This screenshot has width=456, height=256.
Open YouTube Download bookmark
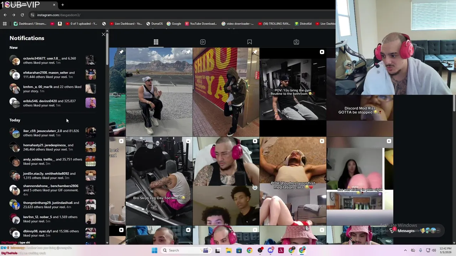pyautogui.click(x=201, y=23)
